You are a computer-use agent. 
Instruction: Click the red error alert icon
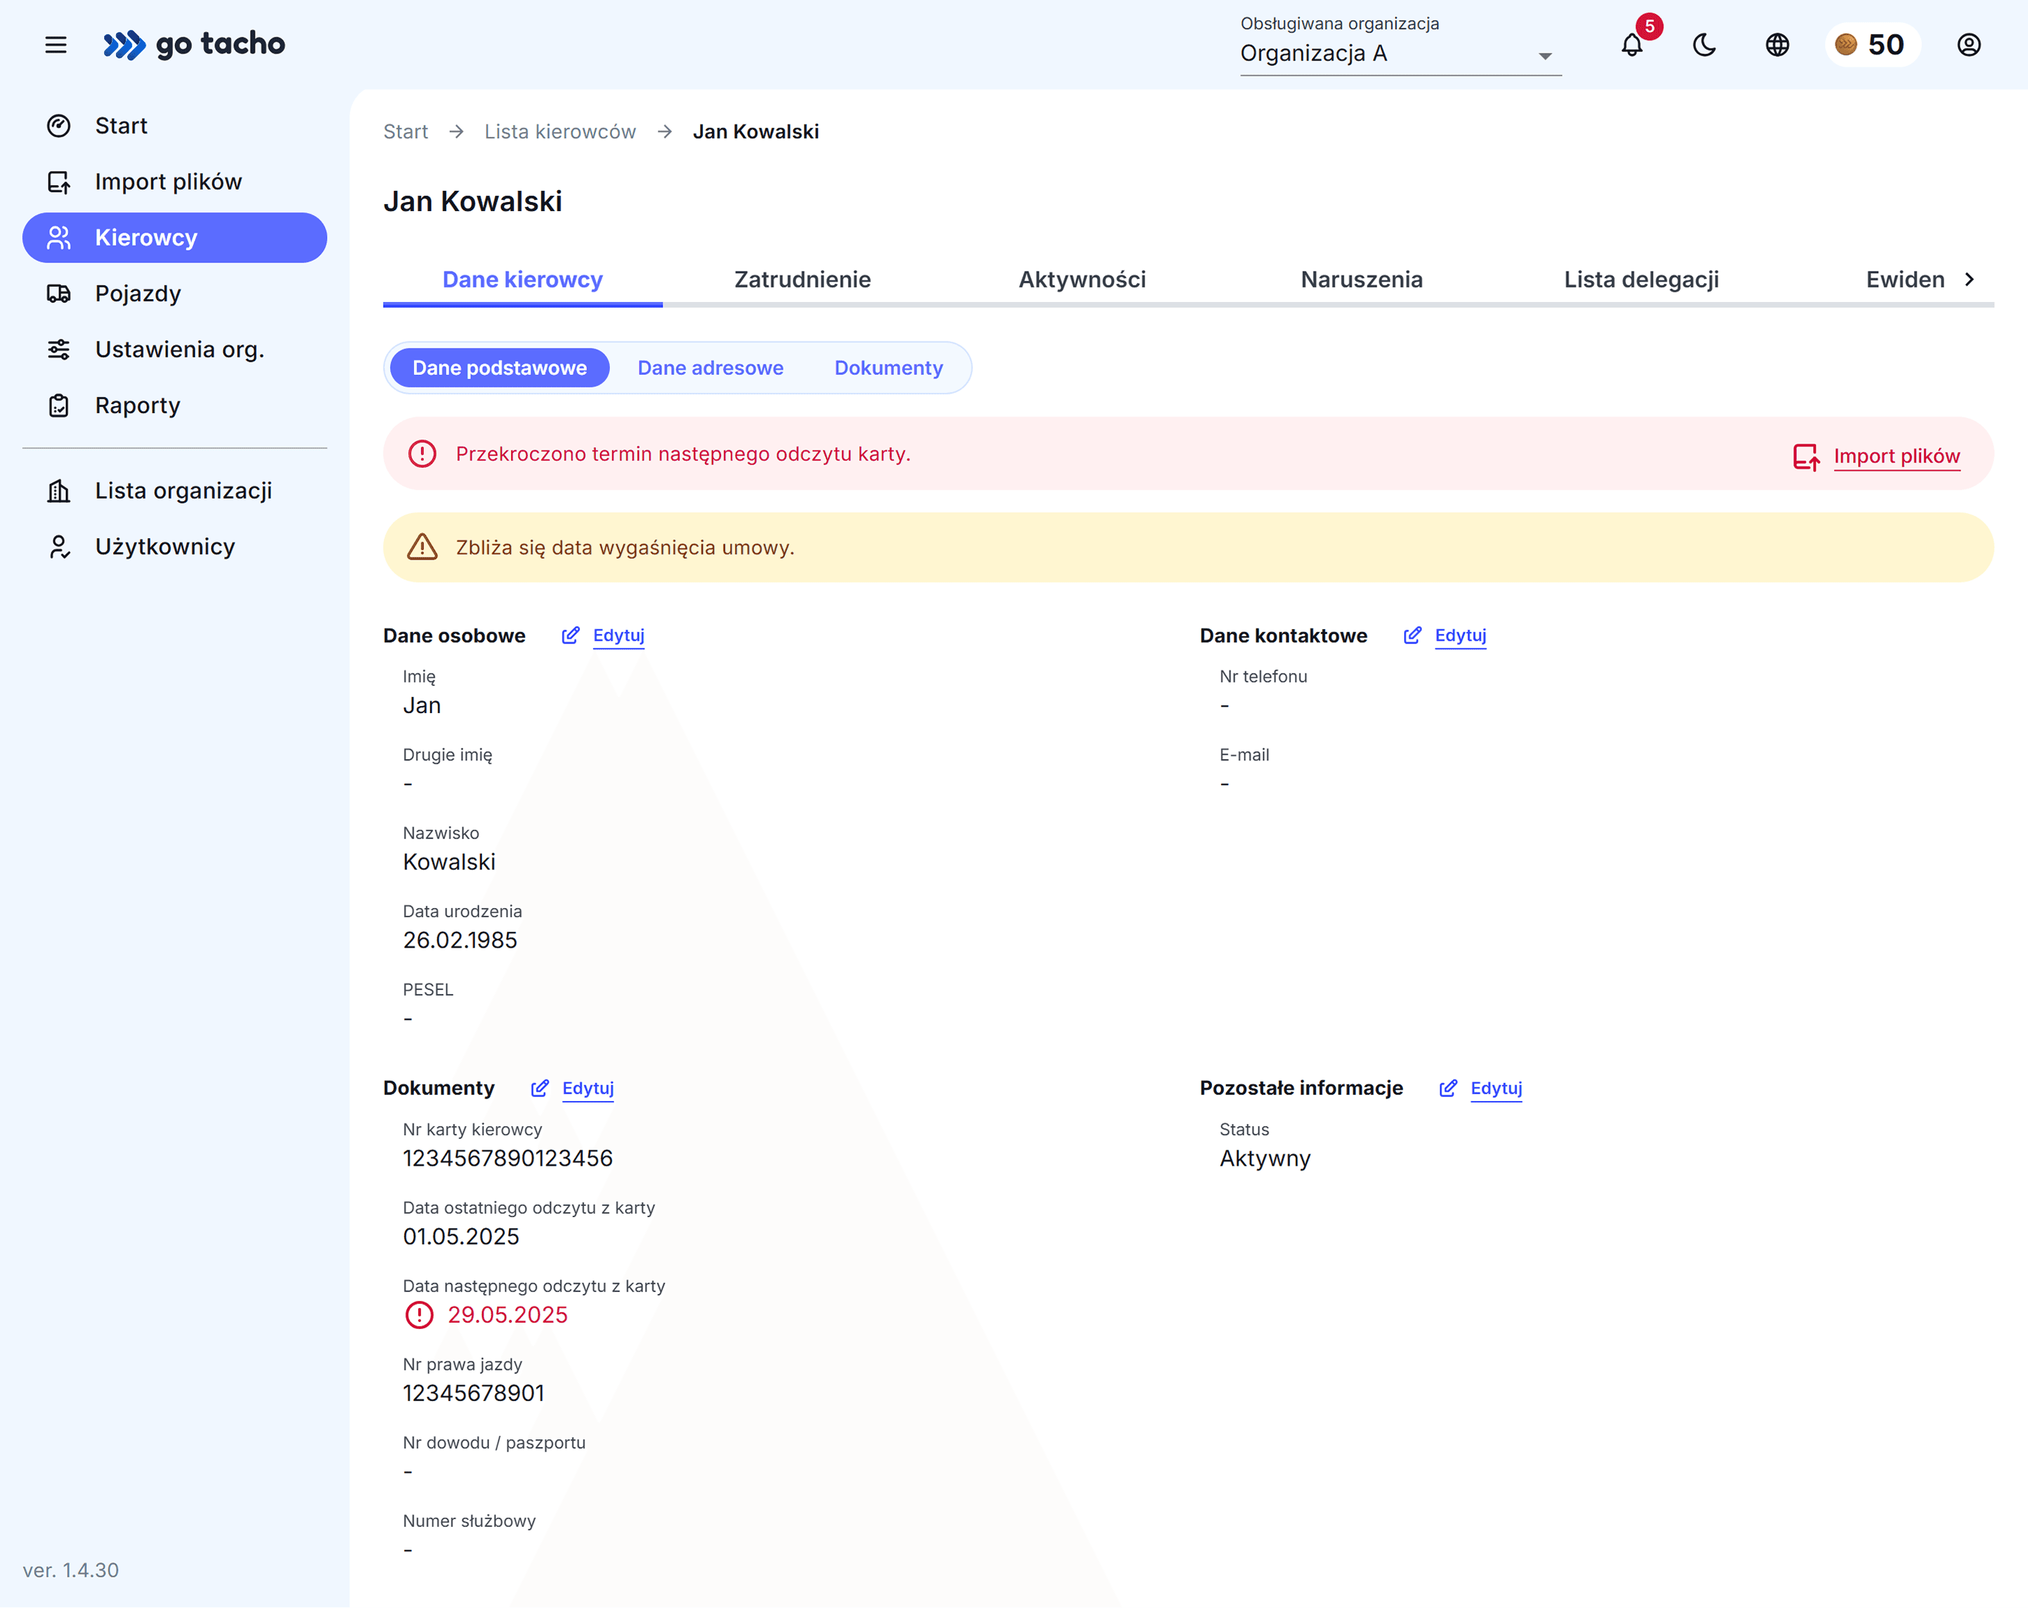click(422, 454)
